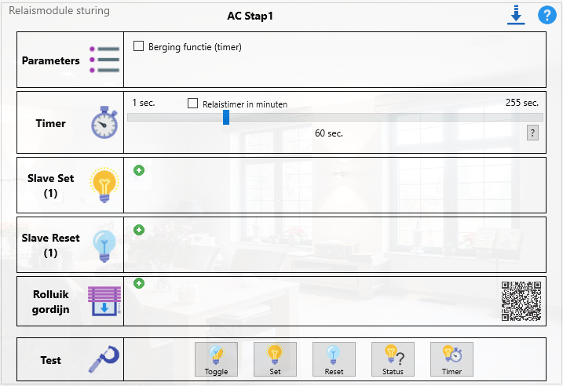The width and height of the screenshot is (563, 386).
Task: Add an item in the Rolluik gordijn row
Action: tap(139, 283)
